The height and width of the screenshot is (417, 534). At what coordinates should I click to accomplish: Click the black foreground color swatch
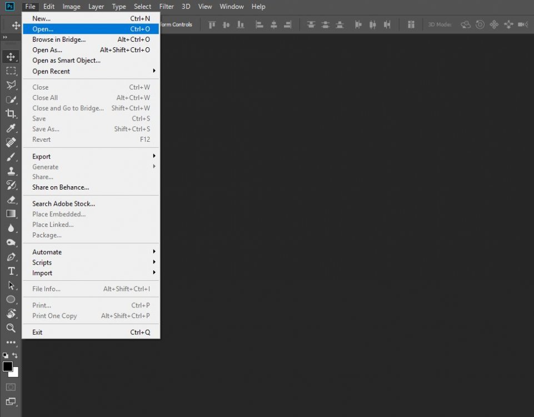7,366
